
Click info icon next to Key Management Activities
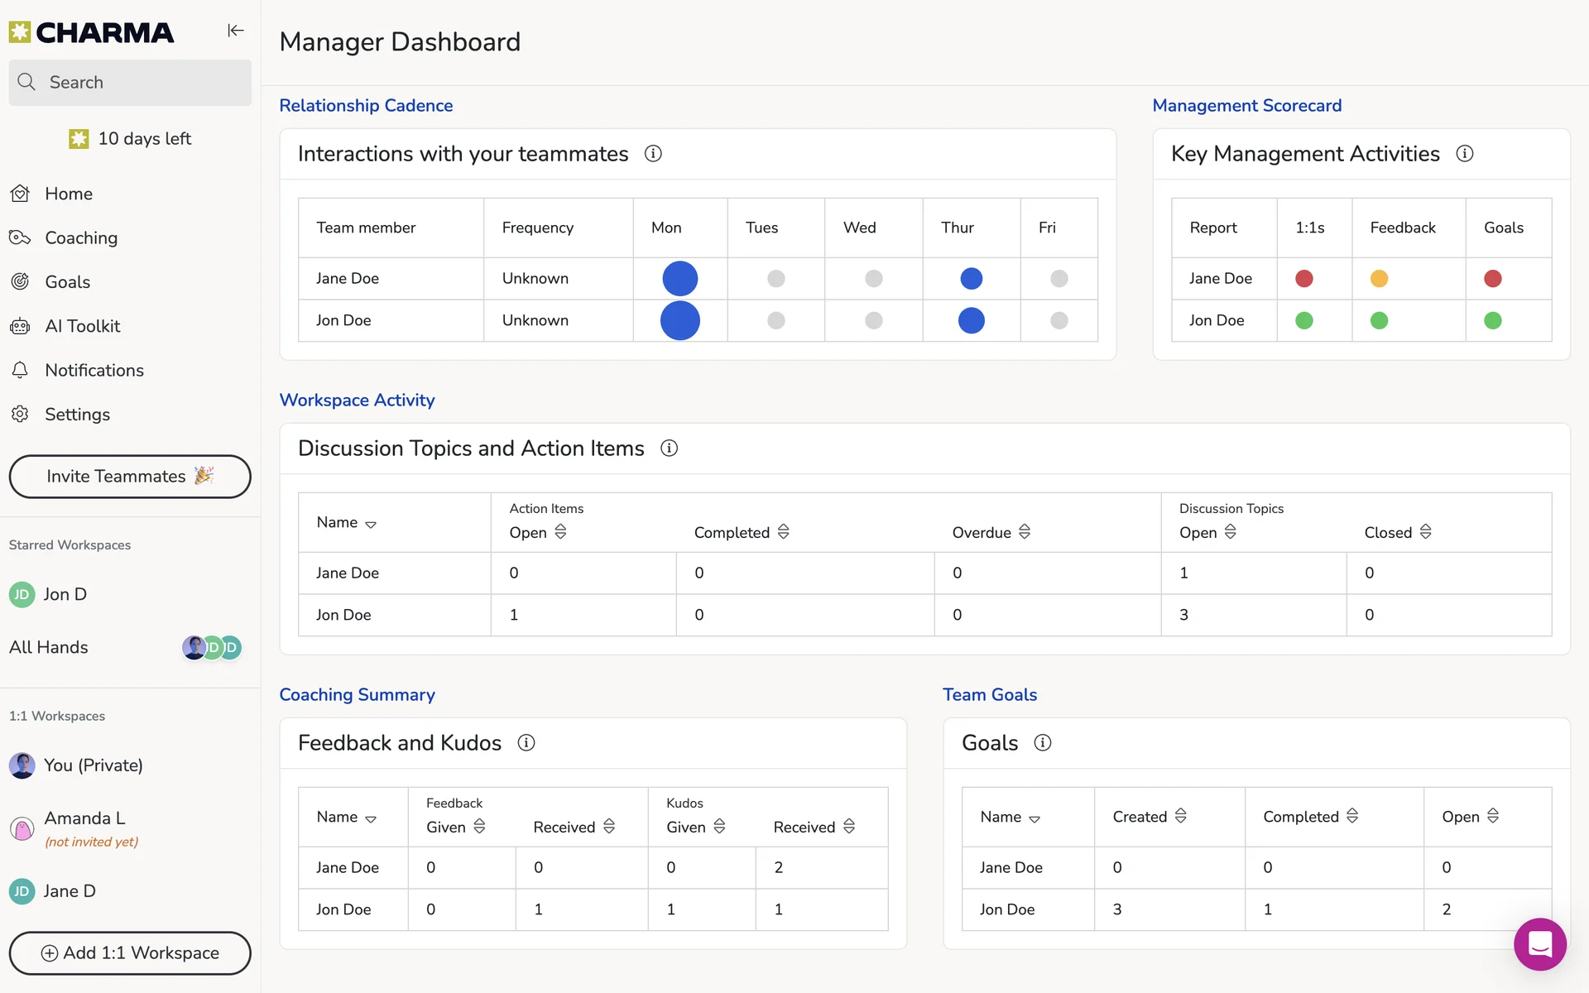1464,154
